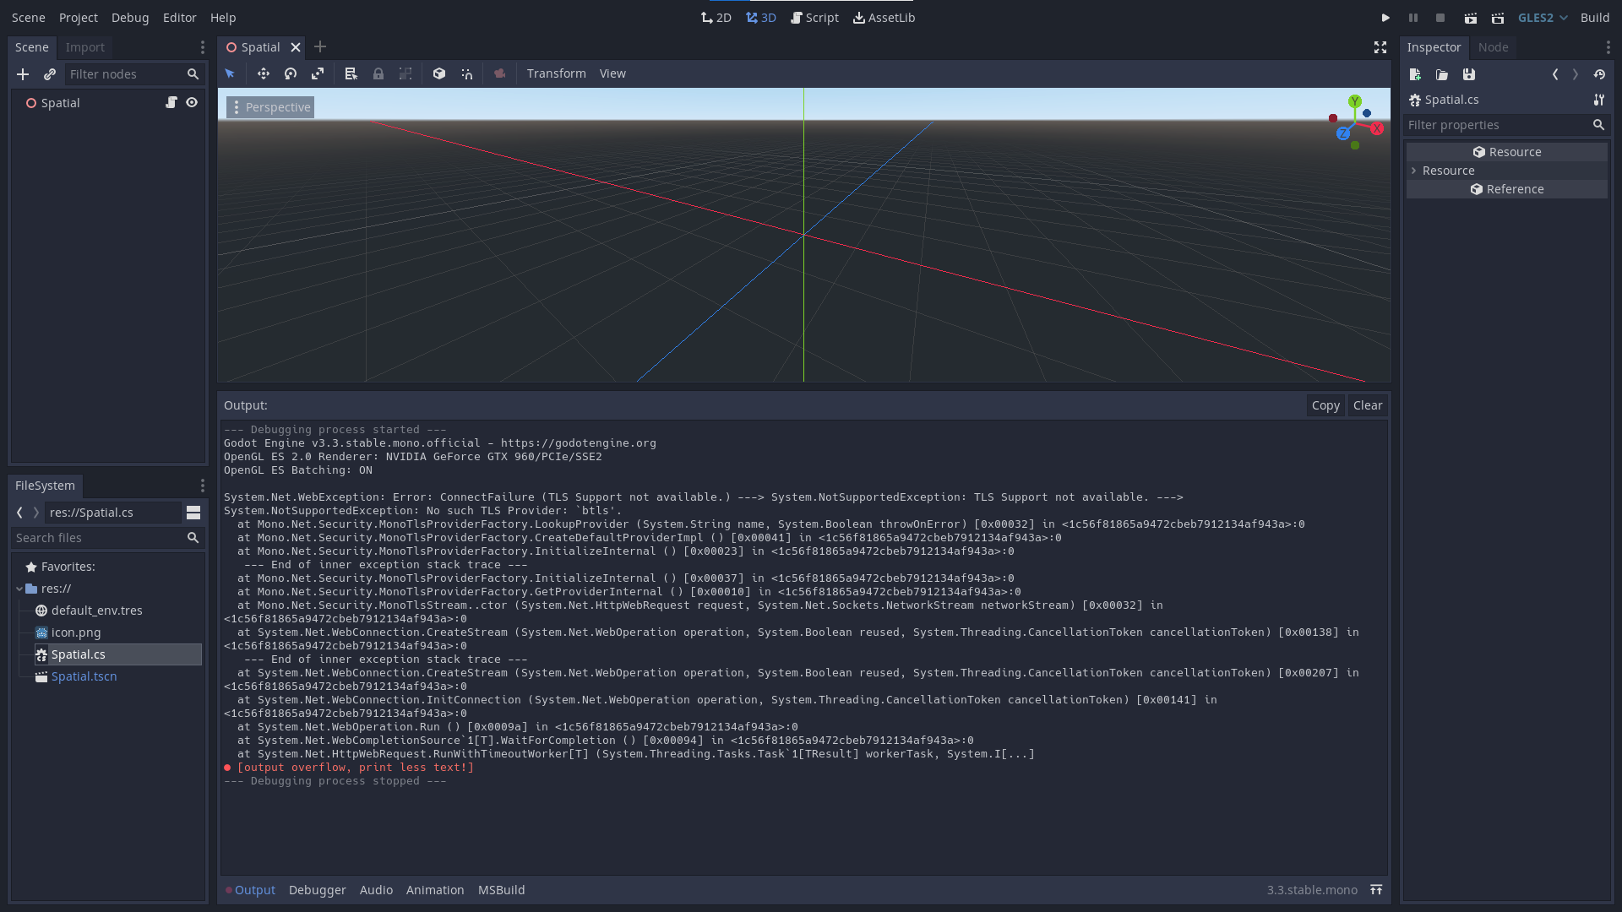Select the Scale tool

[x=318, y=73]
